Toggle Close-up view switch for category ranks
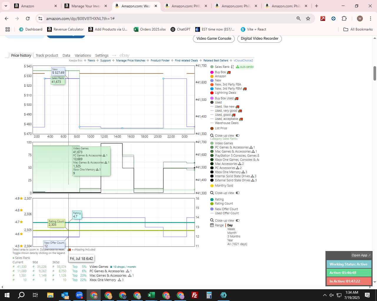The height and width of the screenshot is (301, 377). pyautogui.click(x=238, y=193)
